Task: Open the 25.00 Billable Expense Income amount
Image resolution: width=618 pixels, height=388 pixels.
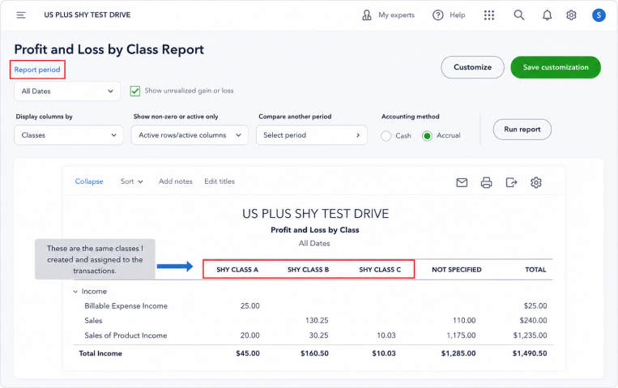Action: [x=250, y=306]
